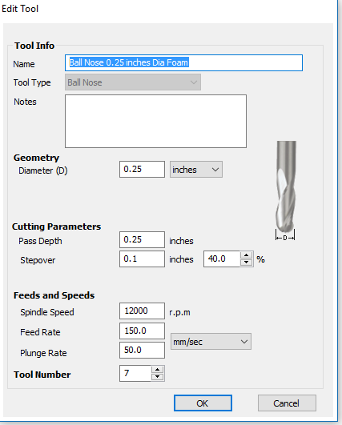This screenshot has width=342, height=425.
Task: Open the disabled Tool Type Ball Nose dropdown
Action: click(x=133, y=82)
